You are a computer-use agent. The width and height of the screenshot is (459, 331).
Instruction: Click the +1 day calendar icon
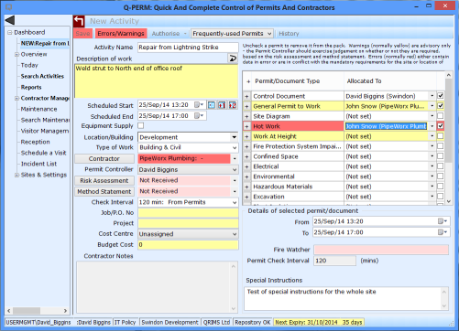pos(222,105)
